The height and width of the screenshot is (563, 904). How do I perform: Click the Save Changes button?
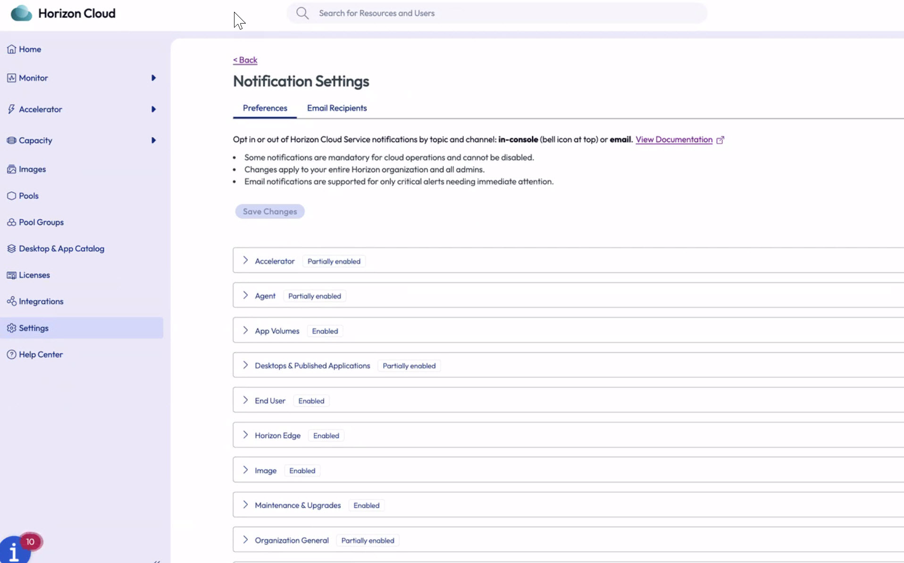point(270,212)
